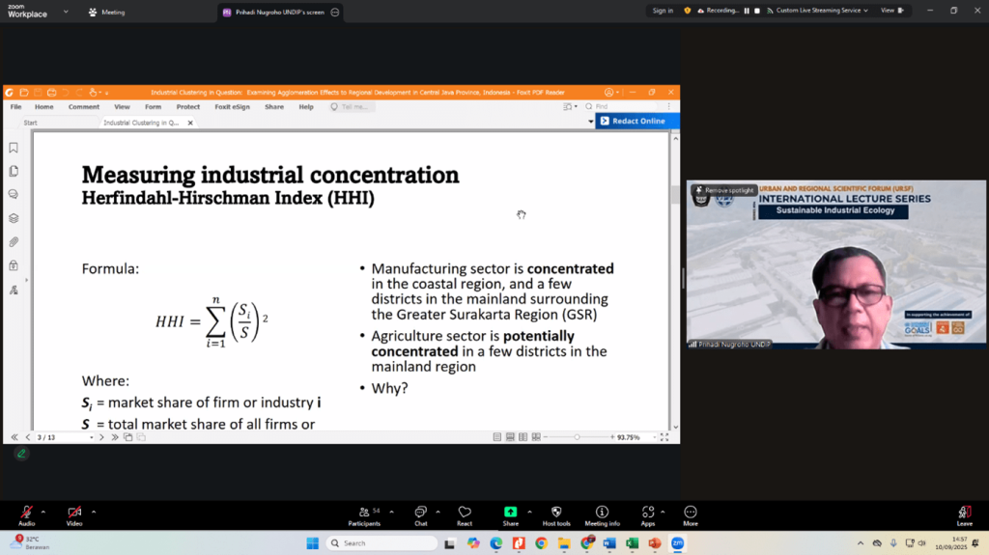
Task: Open Host tools shield icon
Action: [556, 512]
